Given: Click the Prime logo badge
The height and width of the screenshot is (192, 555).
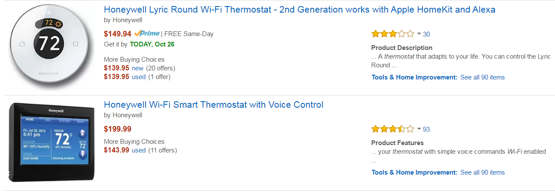Looking at the screenshot, I should [147, 33].
